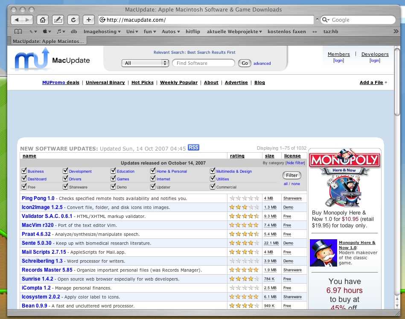The width and height of the screenshot is (405, 319).
Task: Go back using the browser back arrow
Action: coord(17,20)
